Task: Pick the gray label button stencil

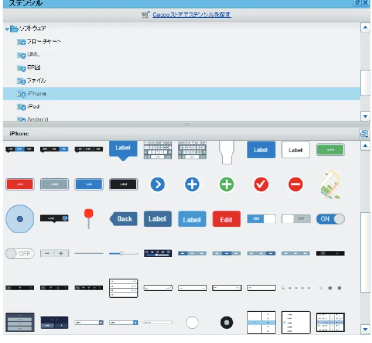Action: point(54,184)
